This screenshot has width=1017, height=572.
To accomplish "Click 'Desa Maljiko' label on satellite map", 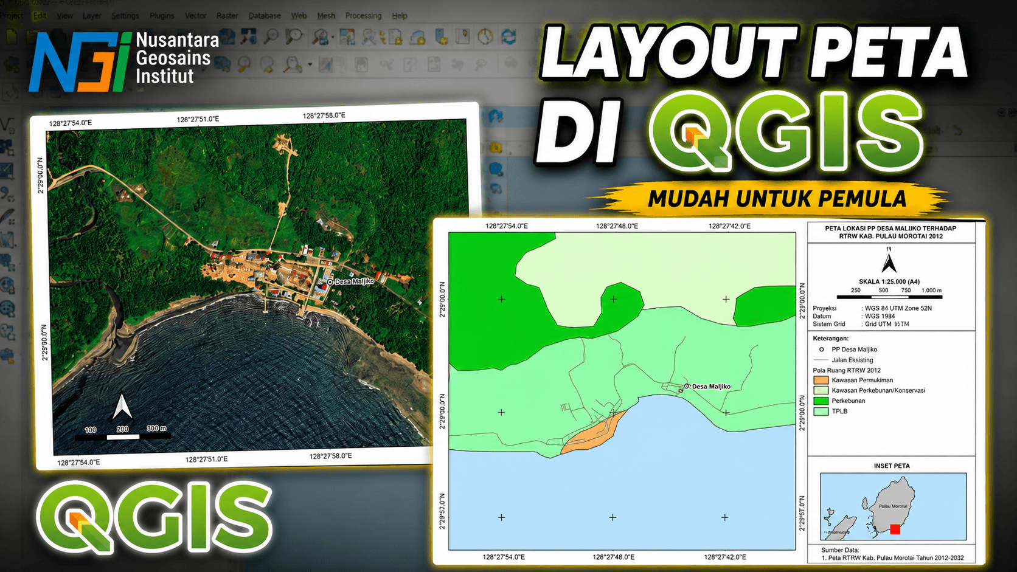I will [354, 281].
